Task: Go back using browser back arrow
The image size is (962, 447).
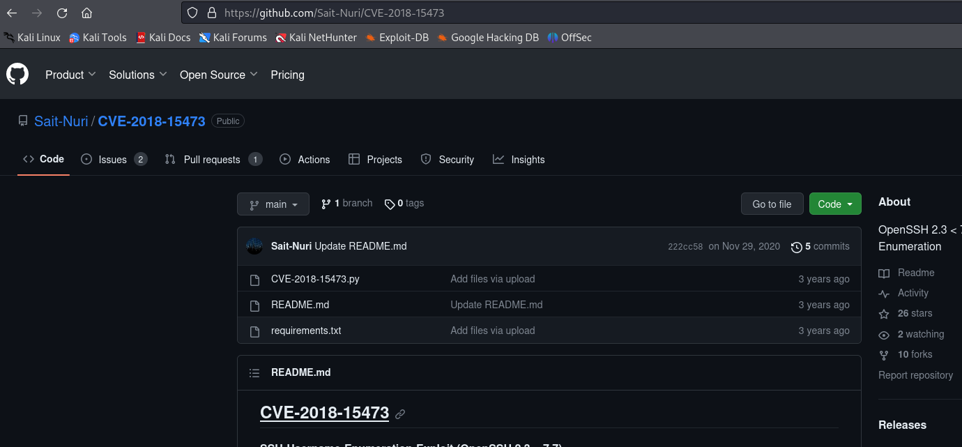Action: 12,13
